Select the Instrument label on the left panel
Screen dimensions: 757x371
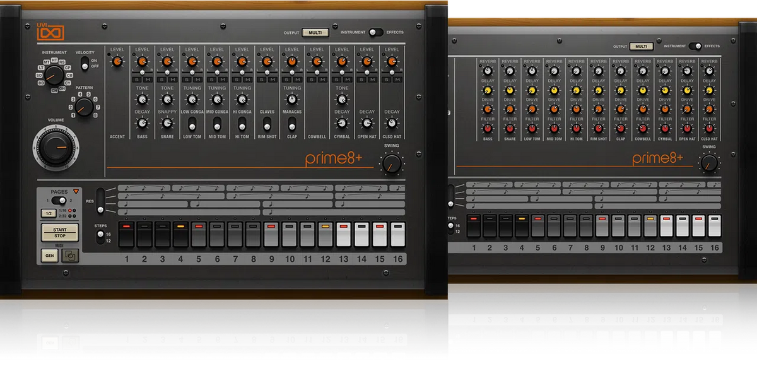[x=353, y=32]
